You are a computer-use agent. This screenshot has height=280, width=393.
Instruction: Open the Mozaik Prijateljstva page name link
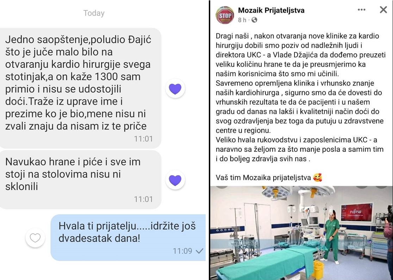pyautogui.click(x=271, y=10)
